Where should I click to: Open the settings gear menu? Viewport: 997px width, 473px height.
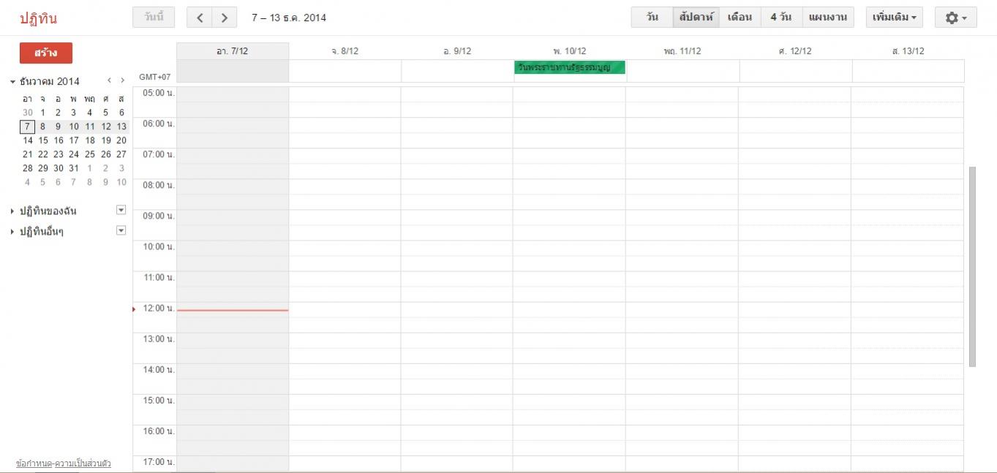click(x=955, y=18)
